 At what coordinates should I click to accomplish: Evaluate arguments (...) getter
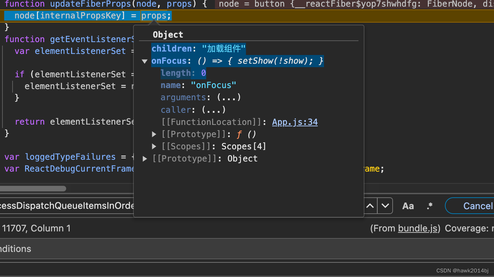point(229,97)
